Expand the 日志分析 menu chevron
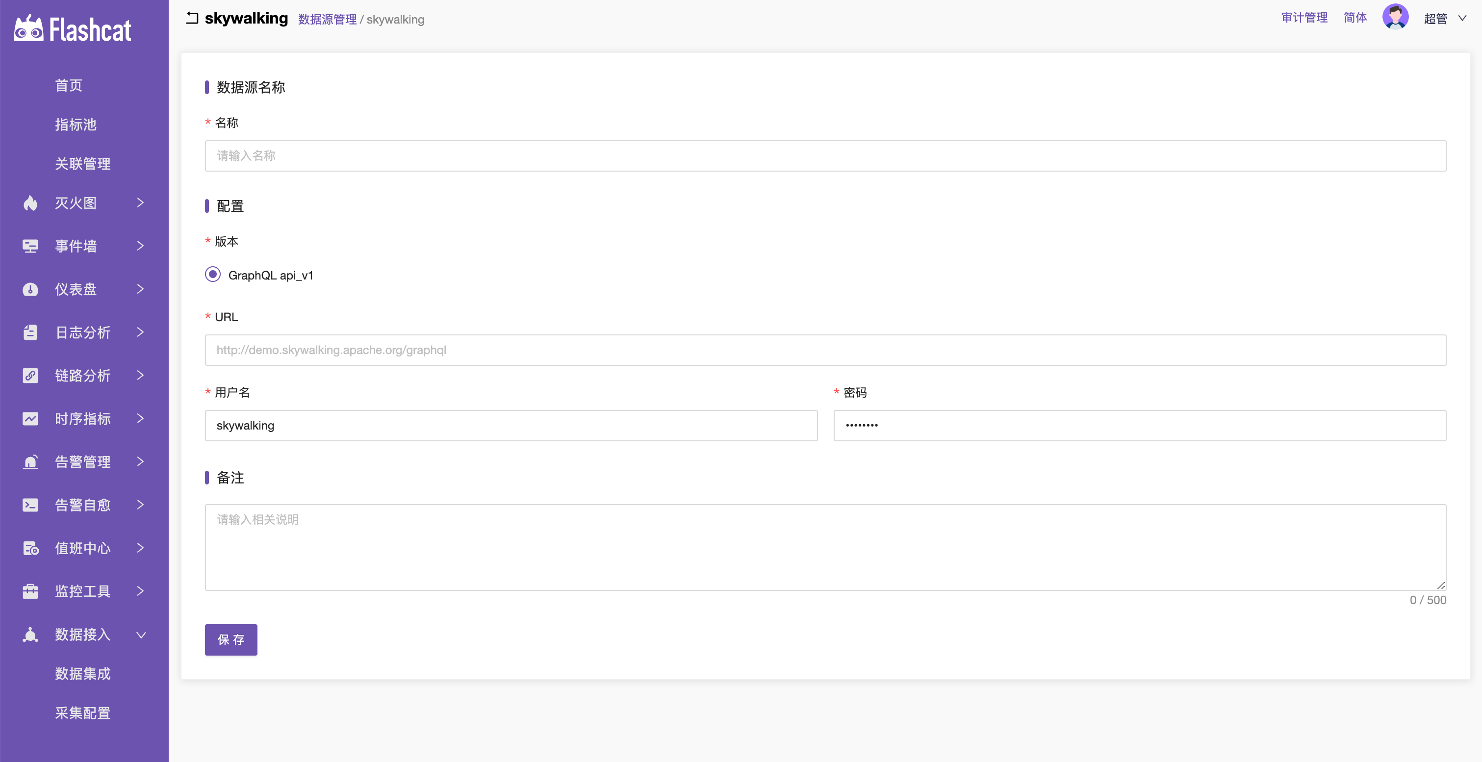 coord(140,332)
